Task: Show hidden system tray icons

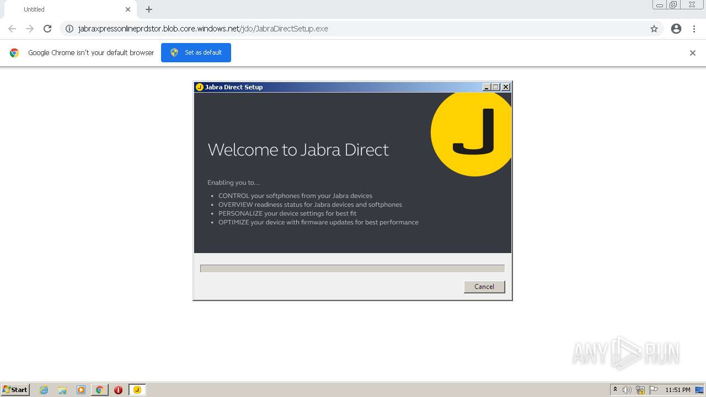Action: [616, 390]
